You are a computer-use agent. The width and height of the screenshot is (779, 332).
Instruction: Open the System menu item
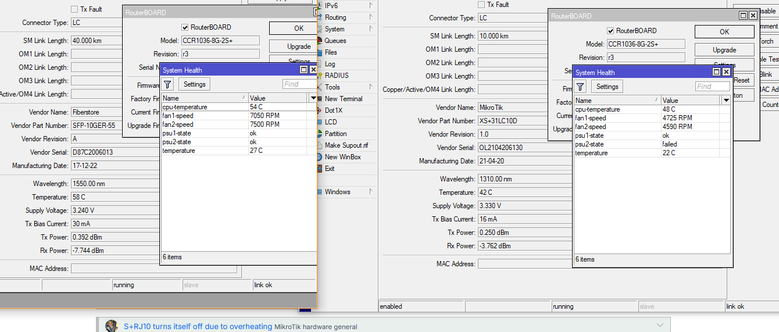[334, 29]
